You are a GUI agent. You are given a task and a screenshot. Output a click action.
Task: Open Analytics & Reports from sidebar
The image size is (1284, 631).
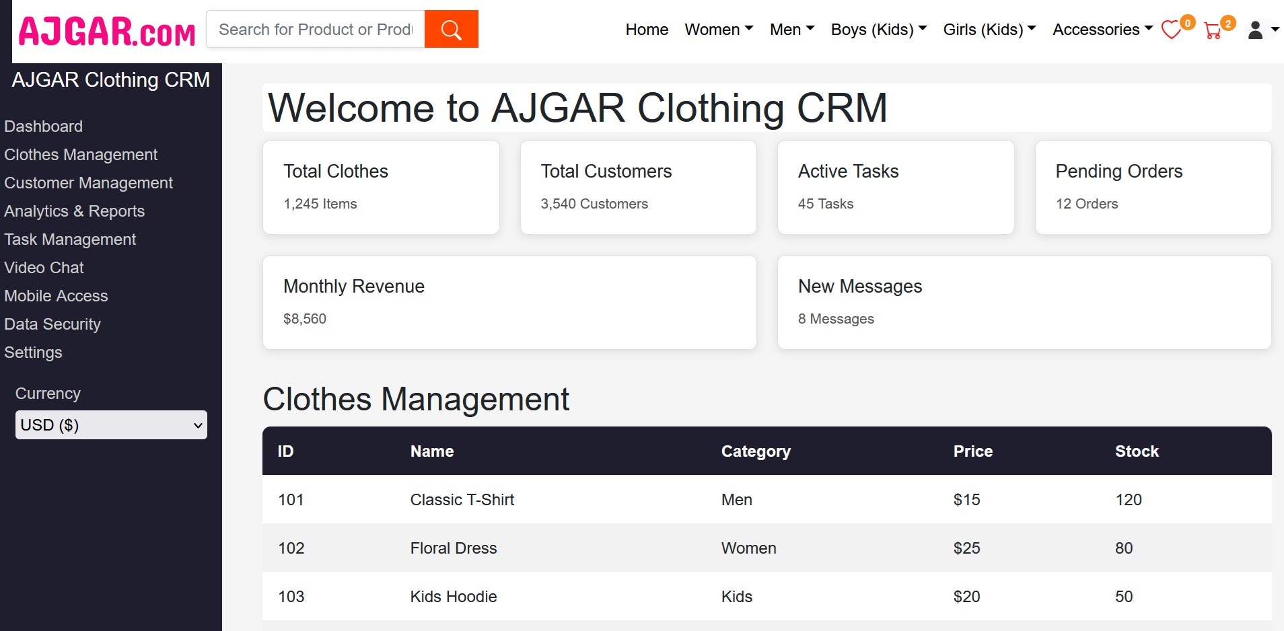[x=75, y=211]
